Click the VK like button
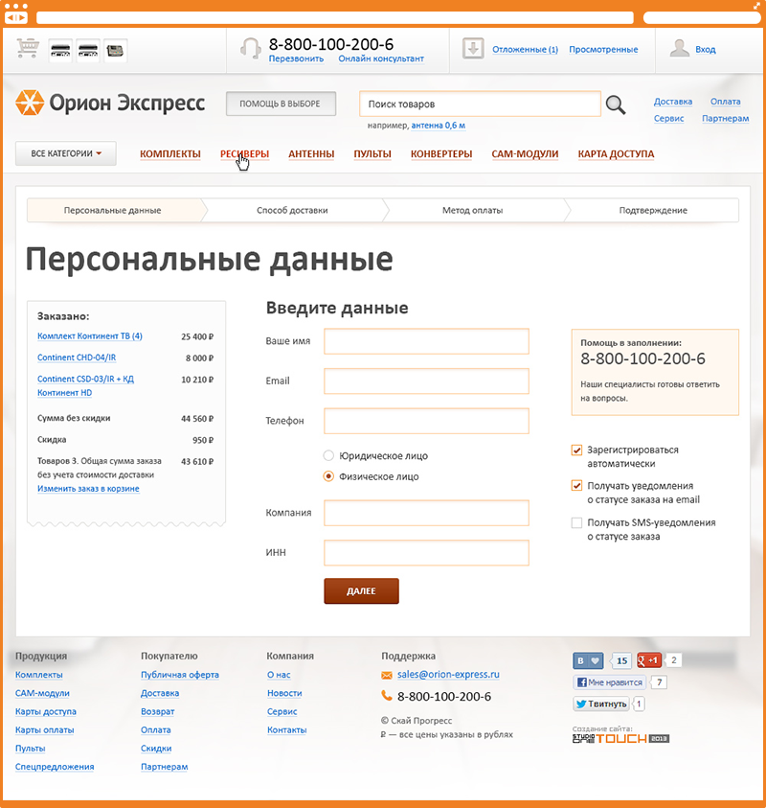The height and width of the screenshot is (808, 766). pyautogui.click(x=588, y=660)
